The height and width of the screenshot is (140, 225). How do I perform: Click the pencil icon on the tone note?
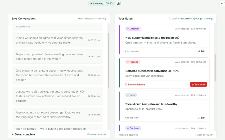199,118
